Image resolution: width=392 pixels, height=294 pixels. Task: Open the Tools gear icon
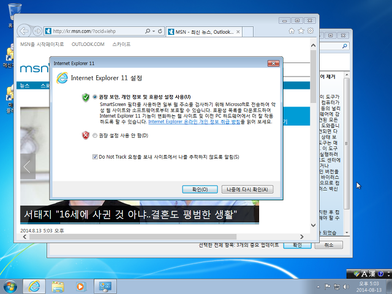pos(311,31)
